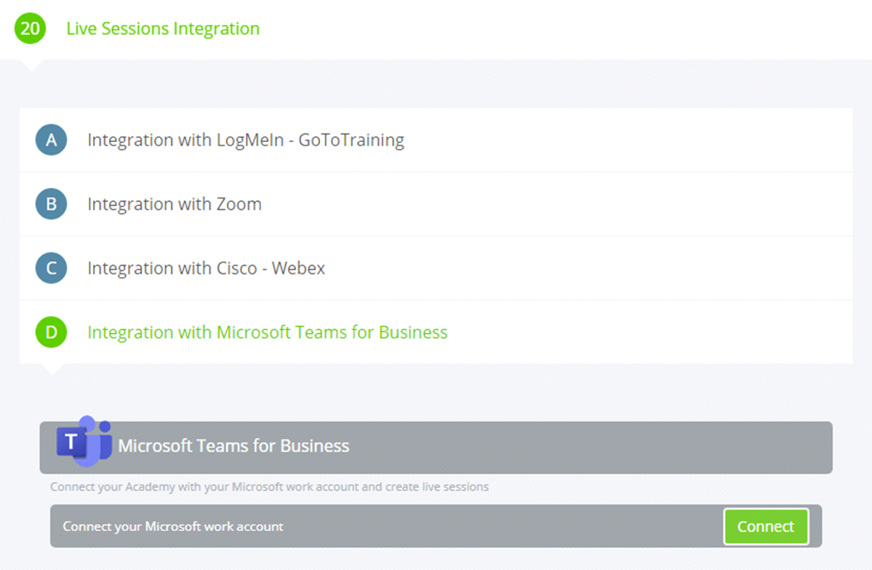Image resolution: width=872 pixels, height=570 pixels.
Task: Expand Integration with LogMeIn - GoToTraining
Action: click(245, 140)
